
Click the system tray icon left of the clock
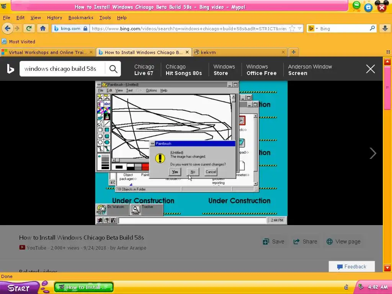(361, 287)
